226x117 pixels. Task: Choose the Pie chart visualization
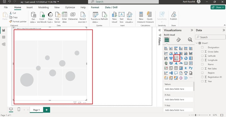click(x=181, y=58)
